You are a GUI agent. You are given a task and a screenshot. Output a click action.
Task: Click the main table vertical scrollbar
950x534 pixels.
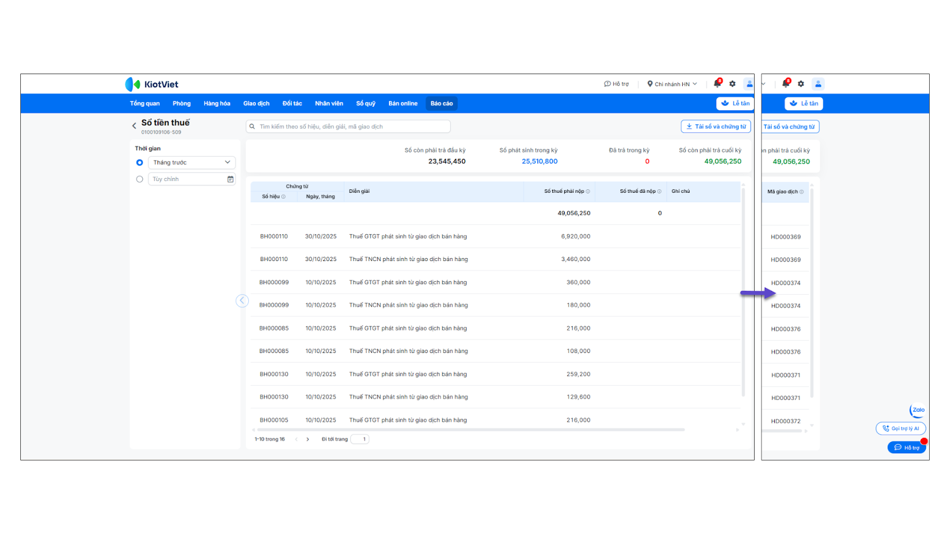point(743,294)
